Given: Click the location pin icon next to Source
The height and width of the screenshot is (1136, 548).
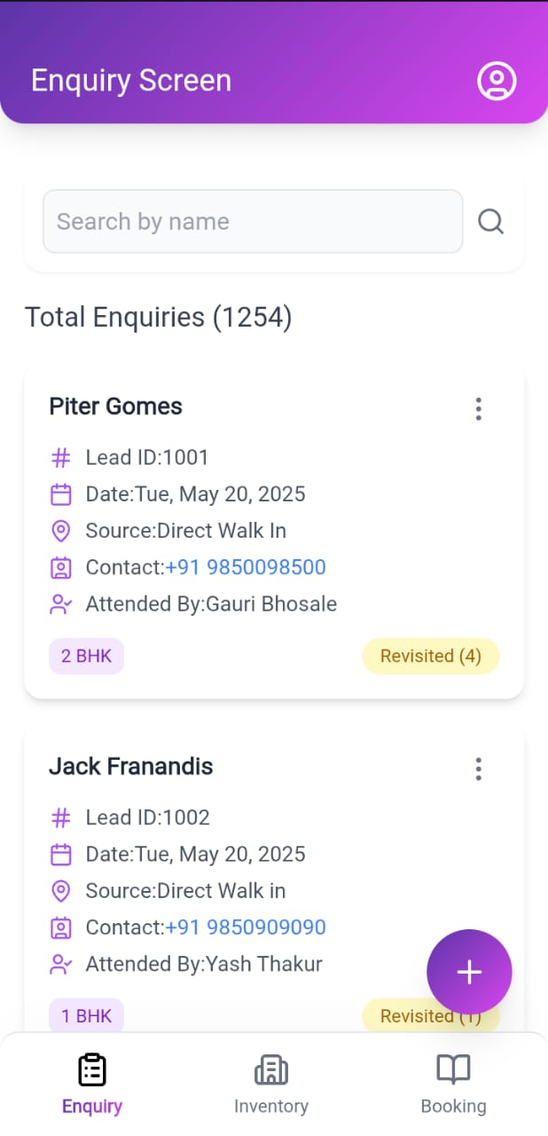Looking at the screenshot, I should coord(60,531).
